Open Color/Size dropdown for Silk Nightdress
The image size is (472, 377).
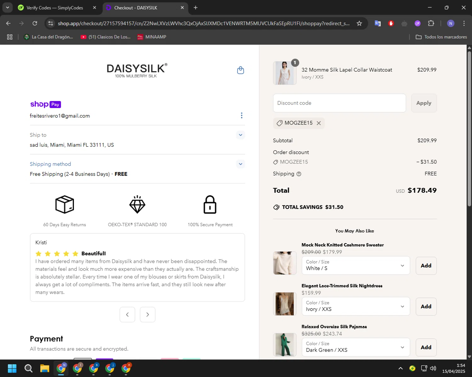click(356, 306)
